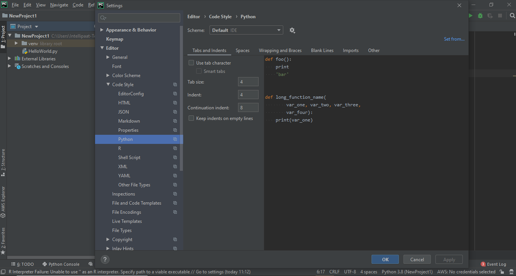Check the Smart tabs option
Viewport: 516px width, 276px height.
[198, 71]
